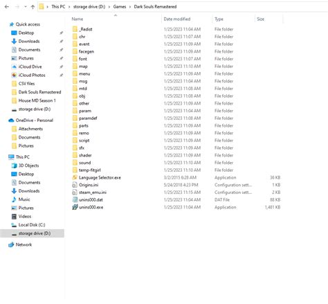Open recent locations dropdown arrow

pyautogui.click(x=26, y=7)
